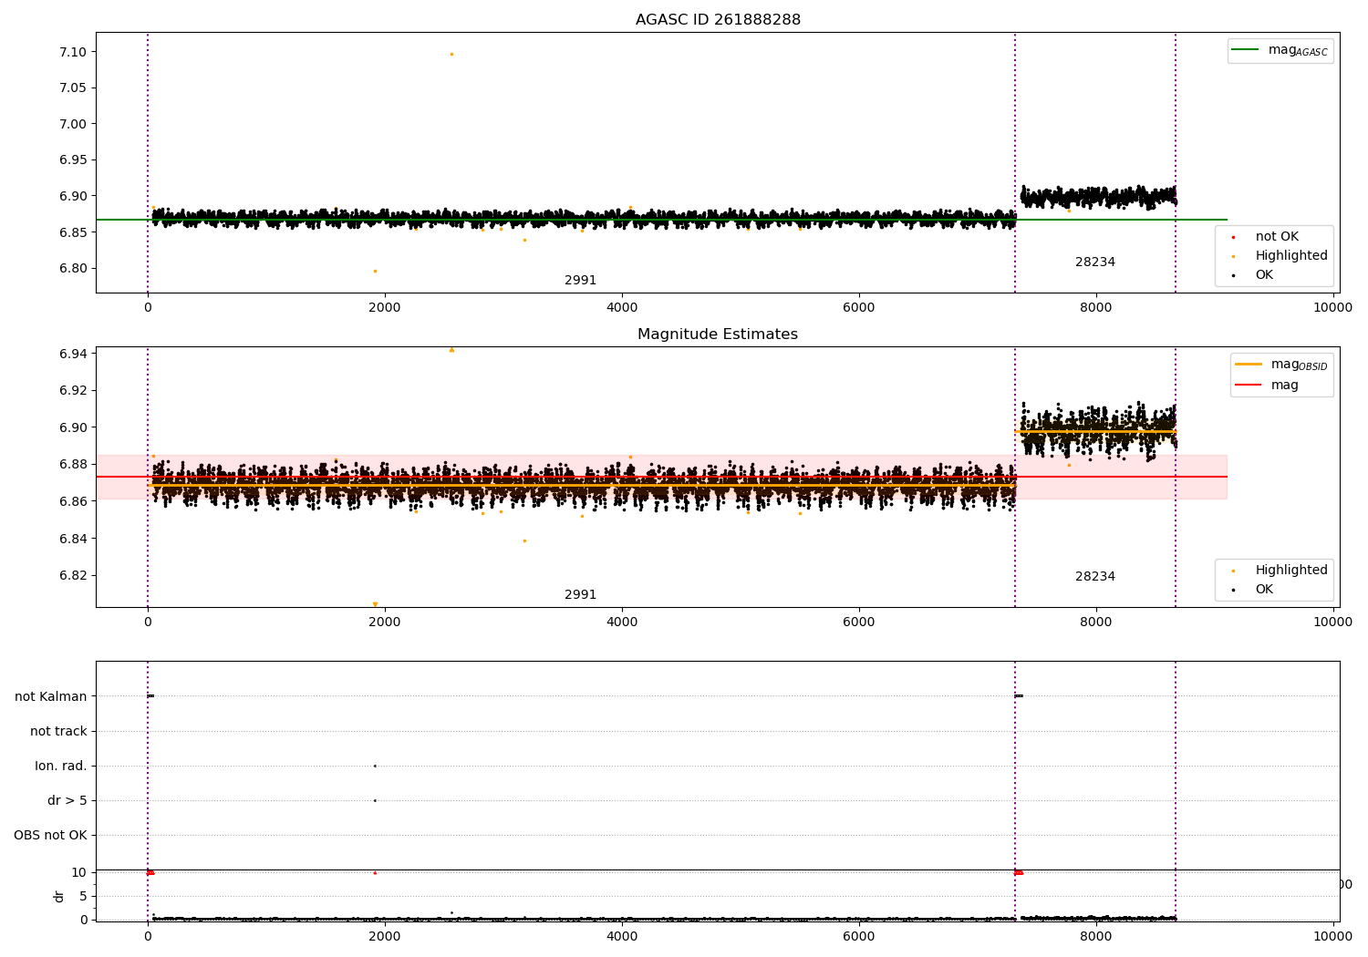
Task: Click the 'Magnitude Estimates' subplot title
Action: 718,334
